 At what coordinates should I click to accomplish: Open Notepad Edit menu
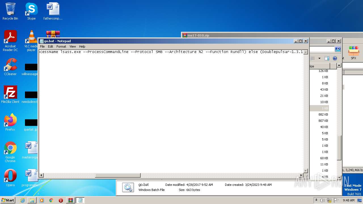[50, 46]
